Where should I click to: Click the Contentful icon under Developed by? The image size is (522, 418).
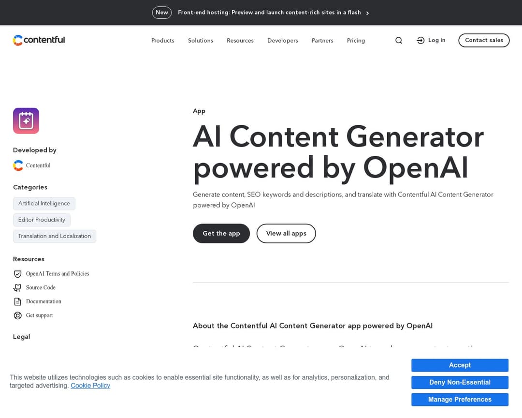click(18, 165)
